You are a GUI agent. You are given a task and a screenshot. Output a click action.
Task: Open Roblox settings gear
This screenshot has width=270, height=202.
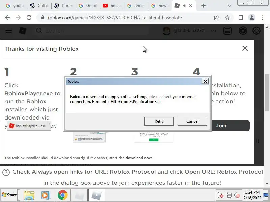click(x=256, y=31)
